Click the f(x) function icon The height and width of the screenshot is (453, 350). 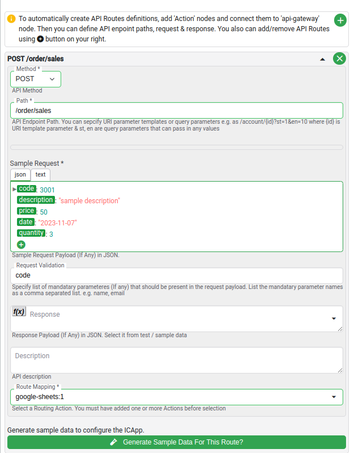coord(19,312)
